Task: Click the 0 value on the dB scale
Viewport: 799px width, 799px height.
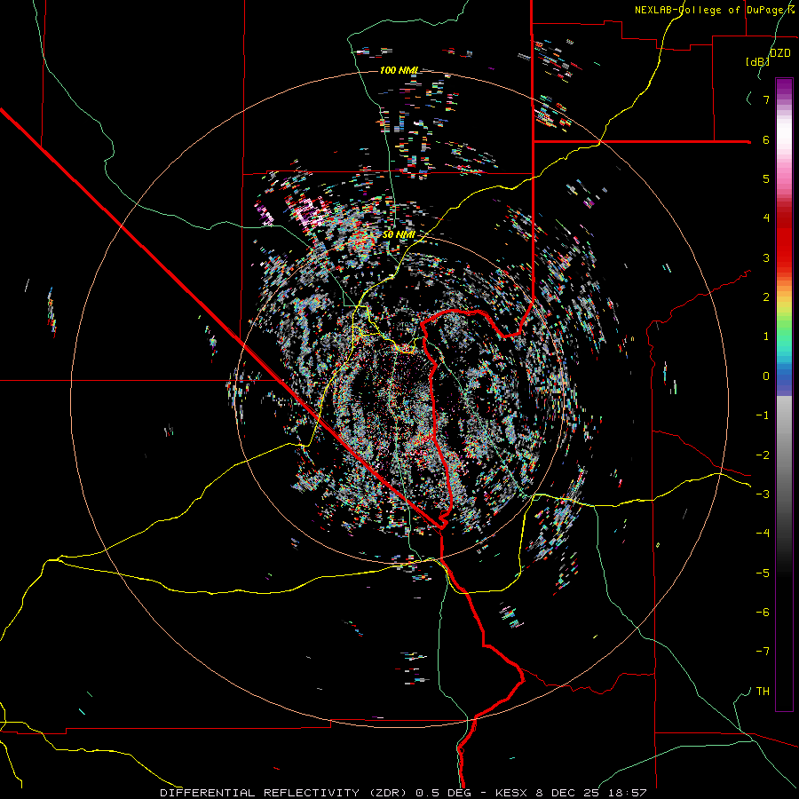Action: coord(766,376)
